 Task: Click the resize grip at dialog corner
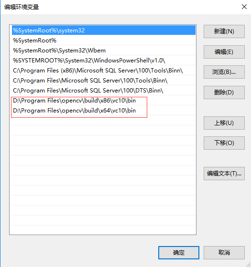(x=249, y=265)
